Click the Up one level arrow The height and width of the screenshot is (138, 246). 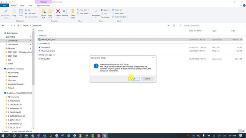click(x=15, y=26)
